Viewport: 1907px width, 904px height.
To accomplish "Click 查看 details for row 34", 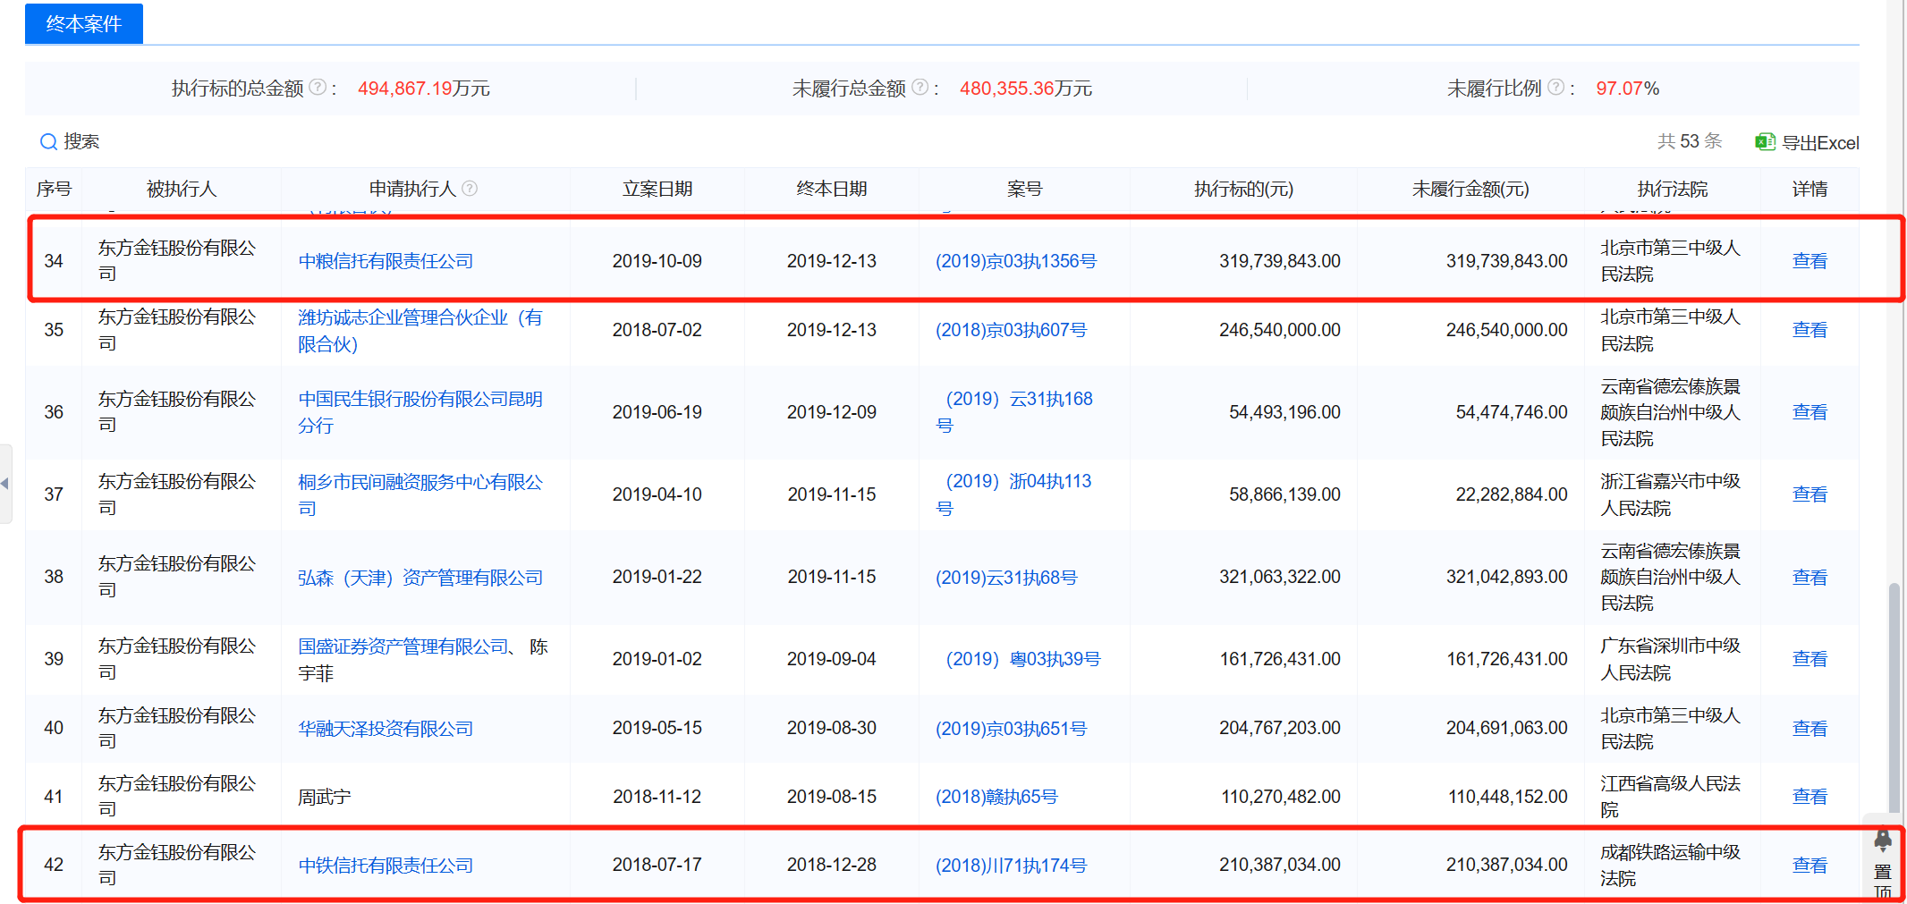I will point(1810,261).
